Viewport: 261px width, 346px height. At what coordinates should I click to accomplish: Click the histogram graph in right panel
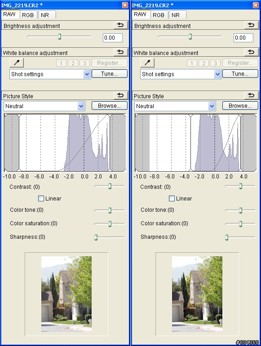[x=196, y=142]
